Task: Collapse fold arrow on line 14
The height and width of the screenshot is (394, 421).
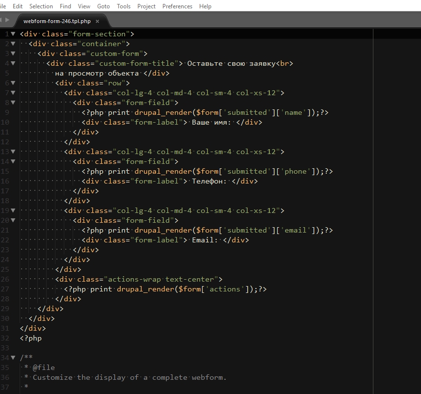Action: 13,161
